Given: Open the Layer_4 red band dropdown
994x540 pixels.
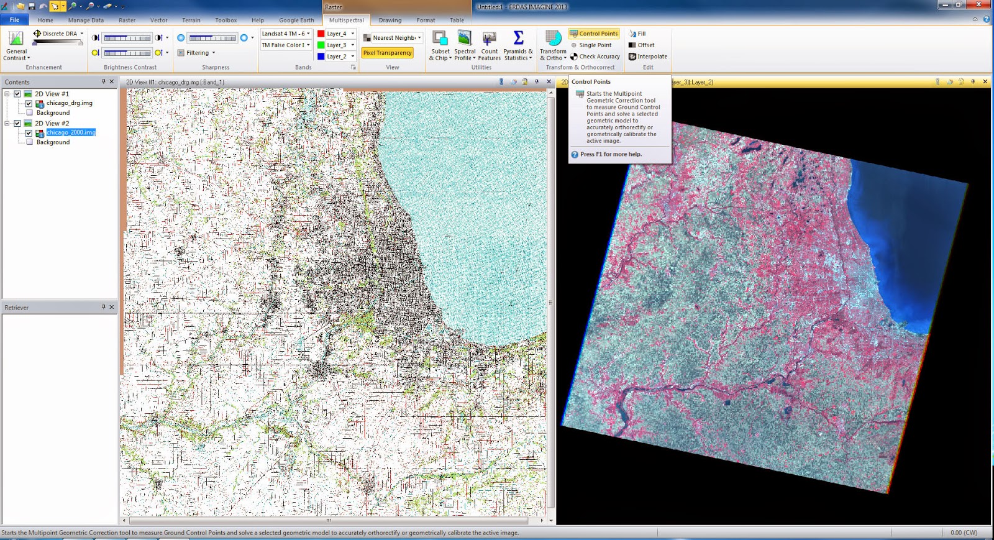Looking at the screenshot, I should click(x=340, y=34).
